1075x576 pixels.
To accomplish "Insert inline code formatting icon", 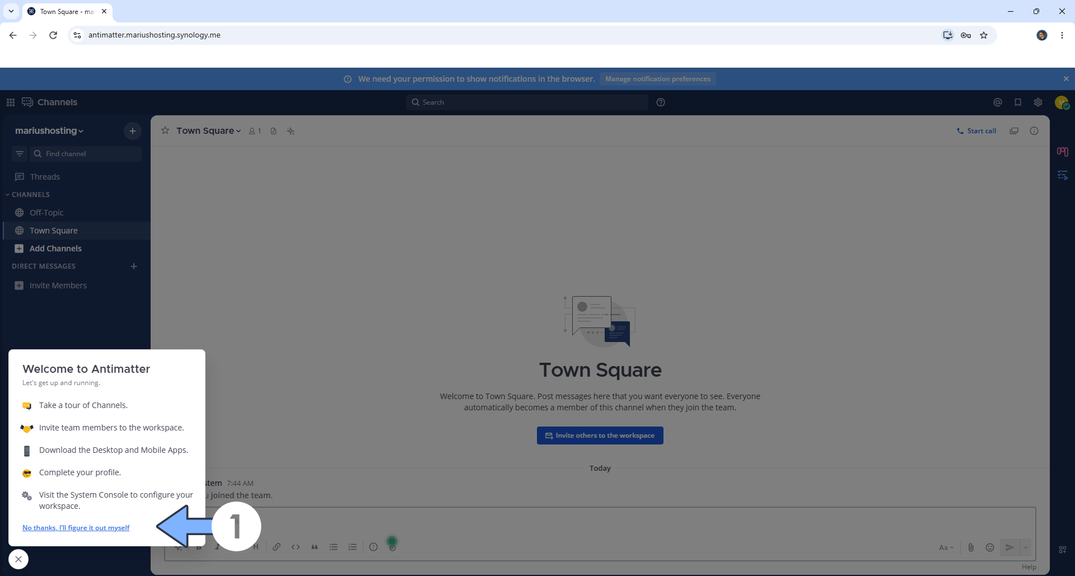I will tap(296, 547).
